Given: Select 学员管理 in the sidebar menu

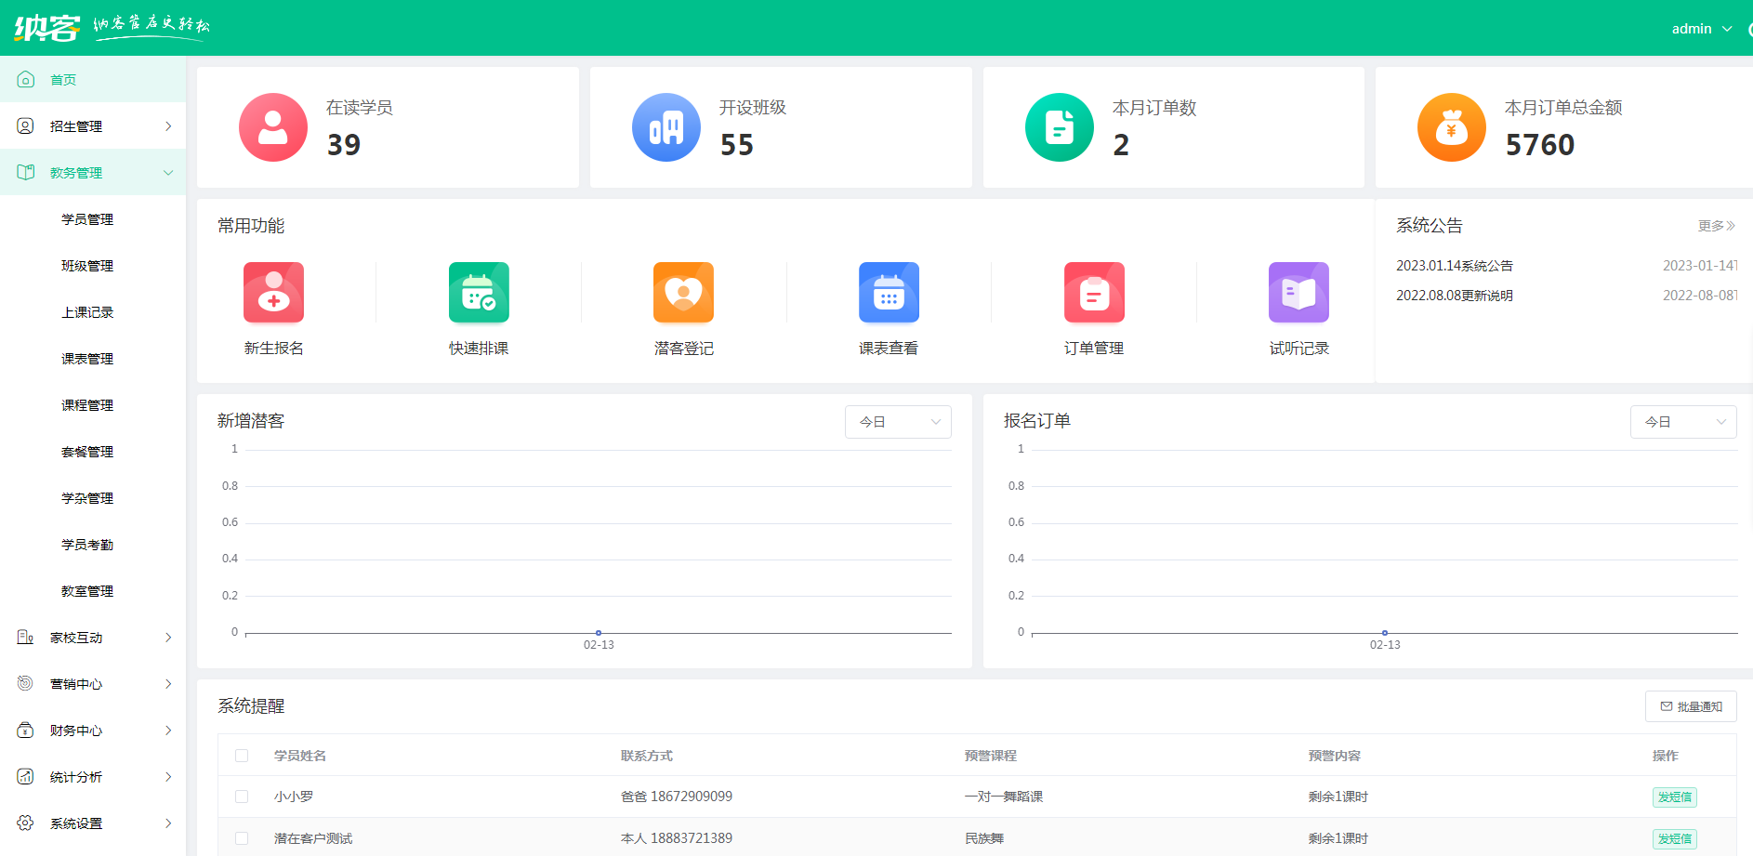Looking at the screenshot, I should click(x=86, y=218).
